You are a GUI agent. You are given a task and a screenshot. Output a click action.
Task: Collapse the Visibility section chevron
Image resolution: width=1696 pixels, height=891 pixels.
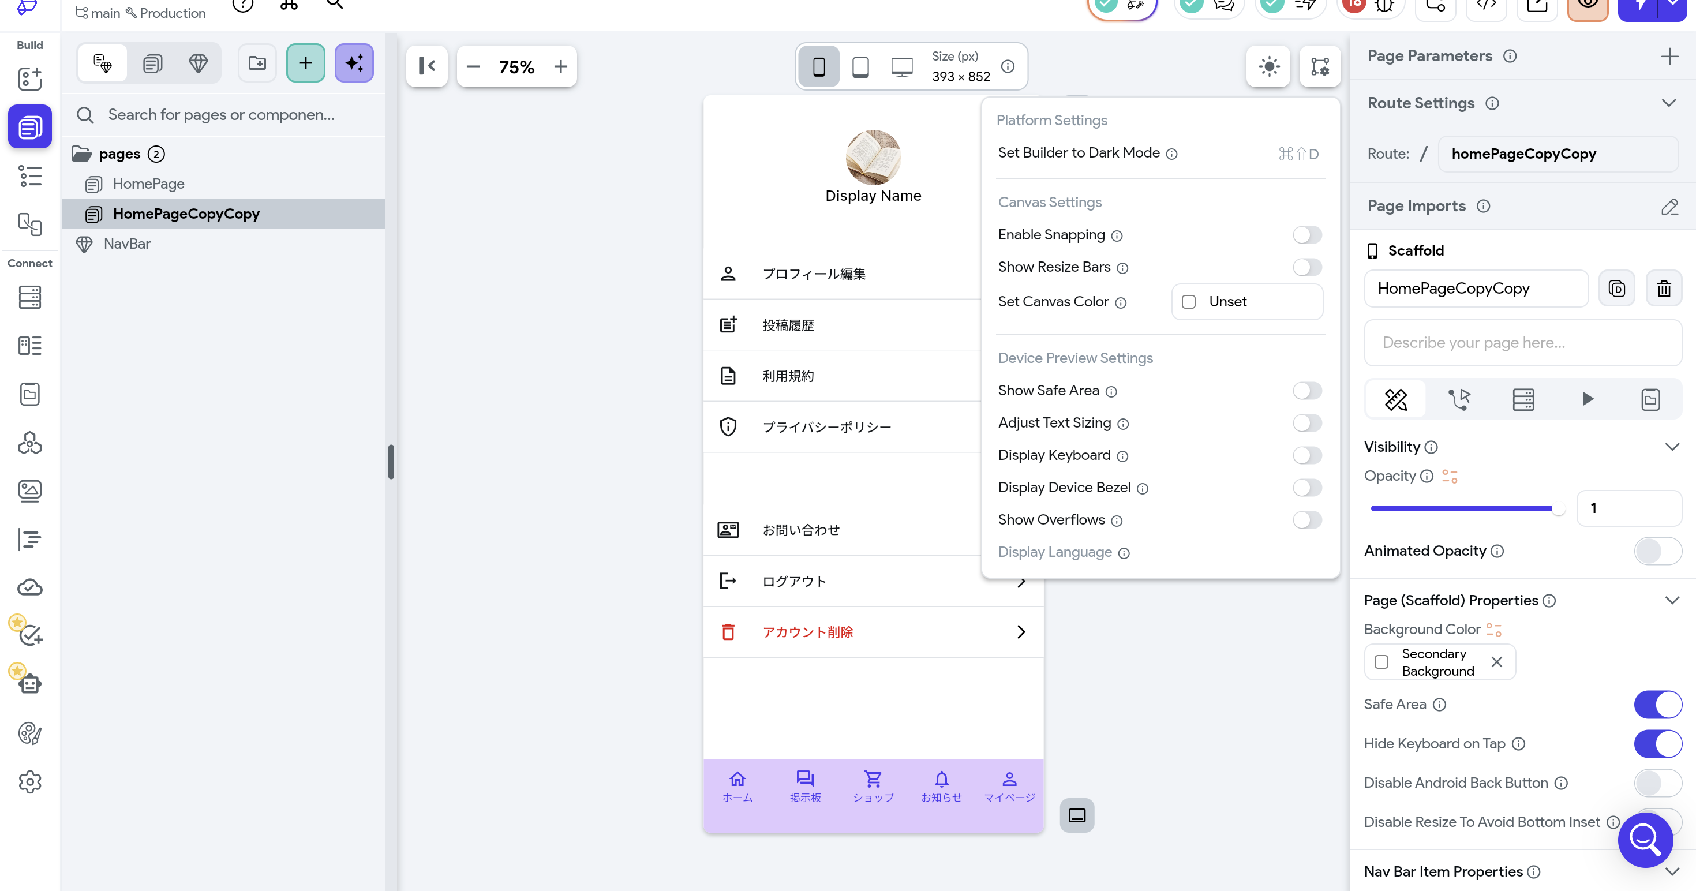[x=1672, y=447]
